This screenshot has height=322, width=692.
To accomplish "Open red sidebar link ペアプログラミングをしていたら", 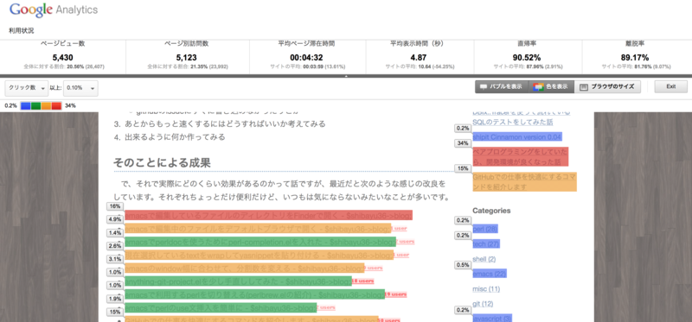I will point(521,157).
